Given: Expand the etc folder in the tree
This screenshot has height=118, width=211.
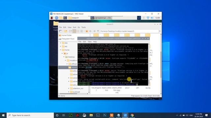Looking at the screenshot, I should (60, 47).
